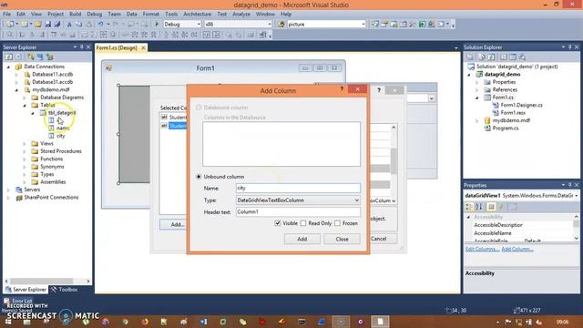Viewport: 583px width, 328px height.
Task: Click the Firefox taskbar icon
Action: [x=145, y=322]
